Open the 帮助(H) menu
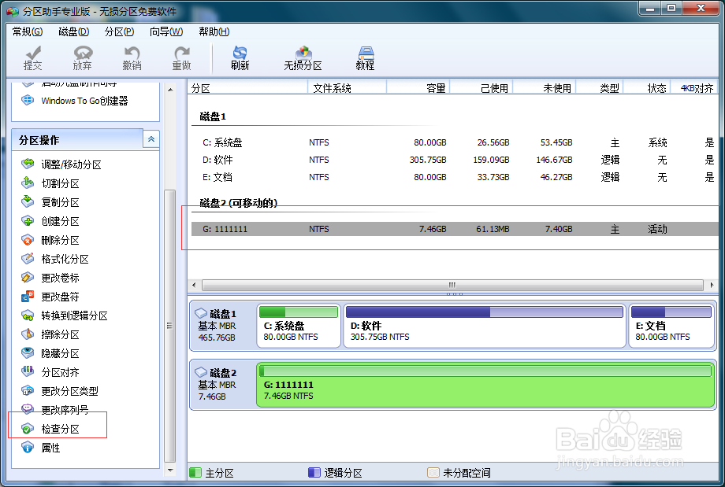This screenshot has height=487, width=725. click(x=214, y=31)
